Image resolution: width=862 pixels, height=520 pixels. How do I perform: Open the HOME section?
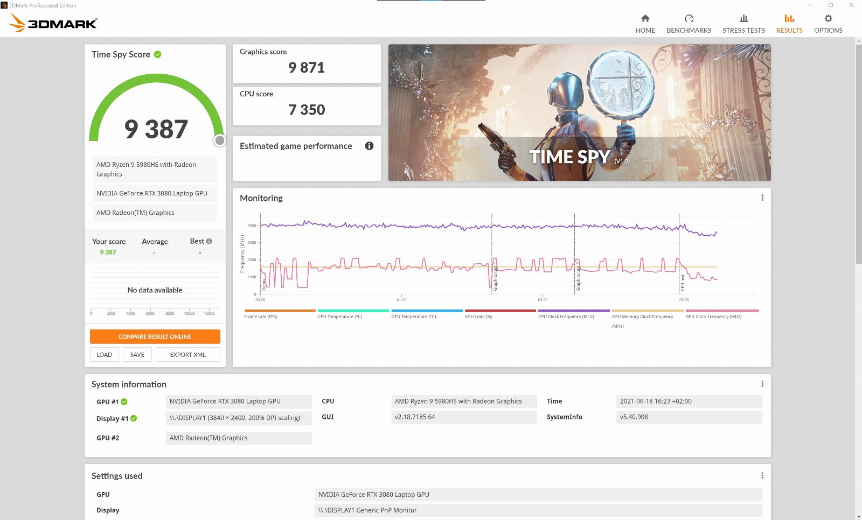coord(645,24)
